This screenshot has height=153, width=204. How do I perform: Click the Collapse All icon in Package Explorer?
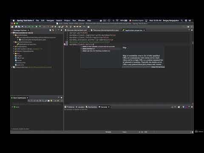(50, 30)
